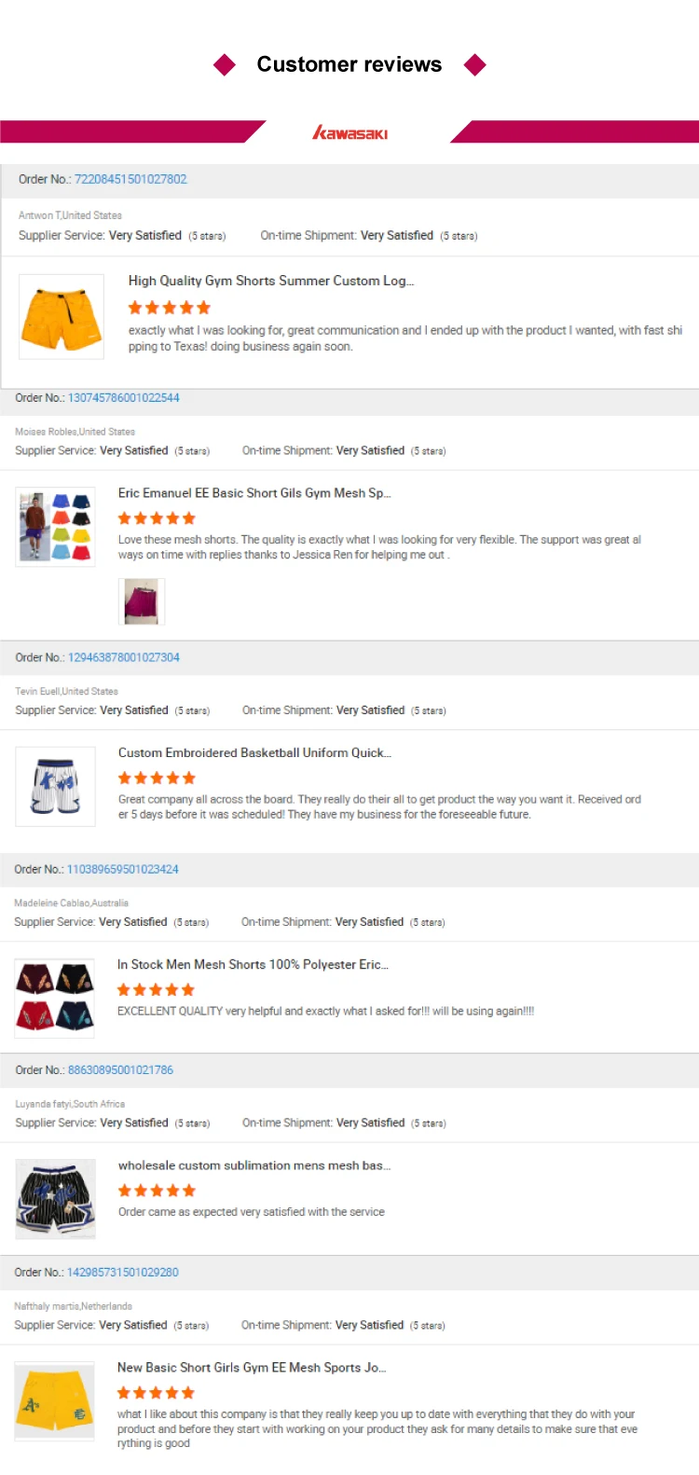The image size is (699, 1475).
Task: Open High Quality Gym Shorts product title
Action: pos(270,281)
